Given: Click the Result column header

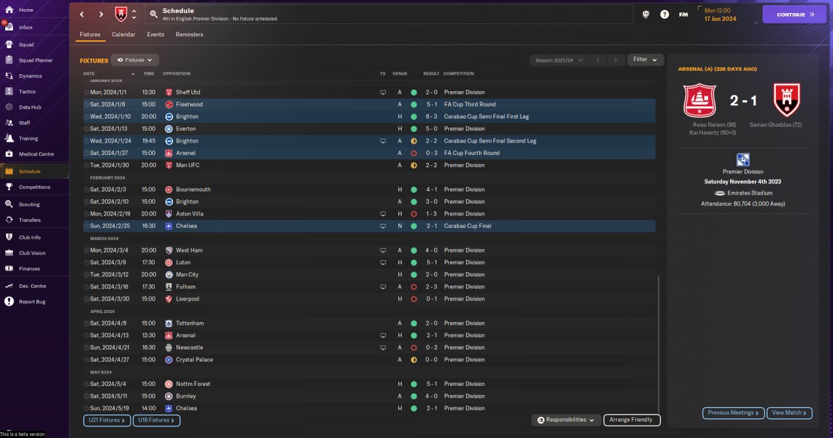Looking at the screenshot, I should pyautogui.click(x=431, y=74).
